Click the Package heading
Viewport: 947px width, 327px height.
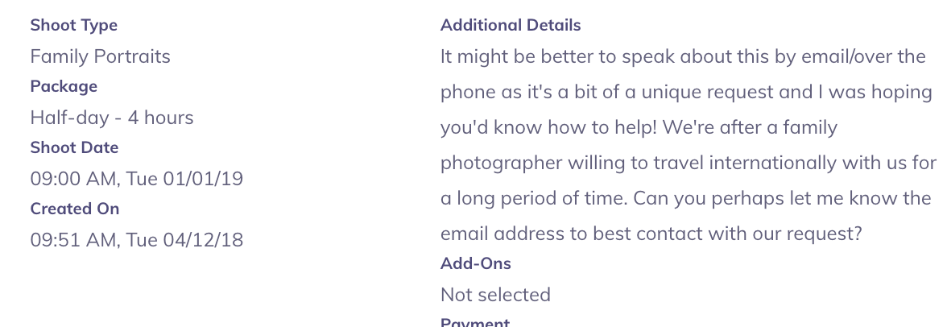click(64, 86)
